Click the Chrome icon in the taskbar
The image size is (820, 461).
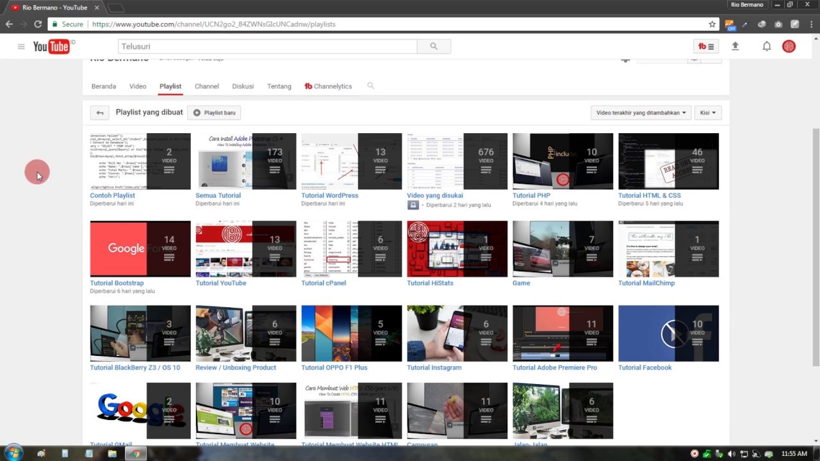135,453
